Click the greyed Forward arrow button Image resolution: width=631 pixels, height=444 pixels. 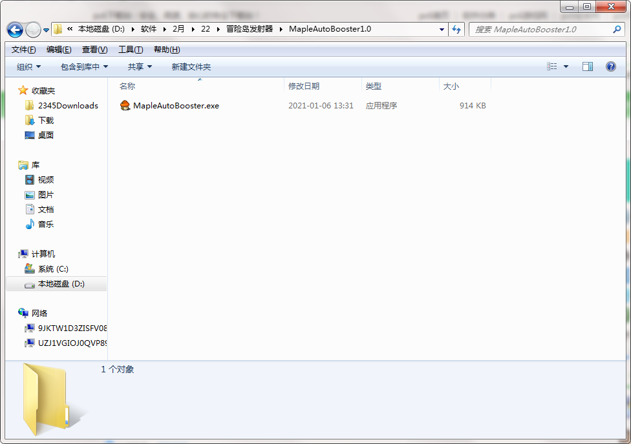coord(33,30)
